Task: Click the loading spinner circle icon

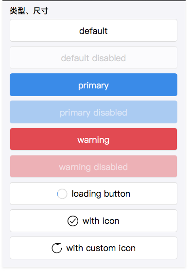Action: coord(62,194)
